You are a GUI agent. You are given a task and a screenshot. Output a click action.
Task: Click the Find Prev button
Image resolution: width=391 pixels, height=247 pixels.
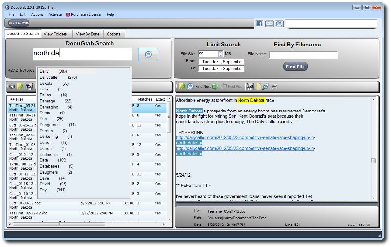(x=233, y=86)
